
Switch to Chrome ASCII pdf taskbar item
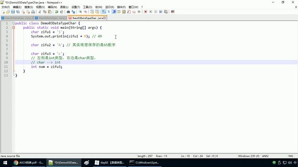[28, 163]
